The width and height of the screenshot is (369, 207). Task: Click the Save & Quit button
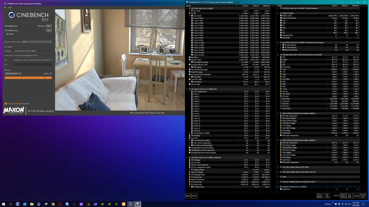pos(363,196)
